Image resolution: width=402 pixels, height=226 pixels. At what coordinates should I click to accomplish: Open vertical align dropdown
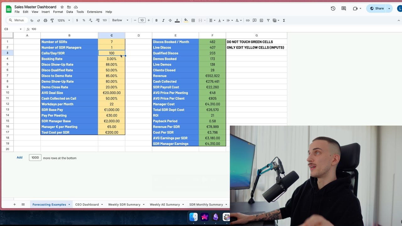point(221,20)
